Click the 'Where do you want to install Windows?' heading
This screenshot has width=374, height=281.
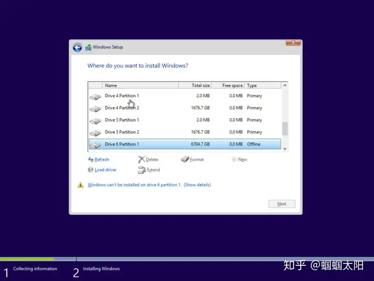[138, 66]
